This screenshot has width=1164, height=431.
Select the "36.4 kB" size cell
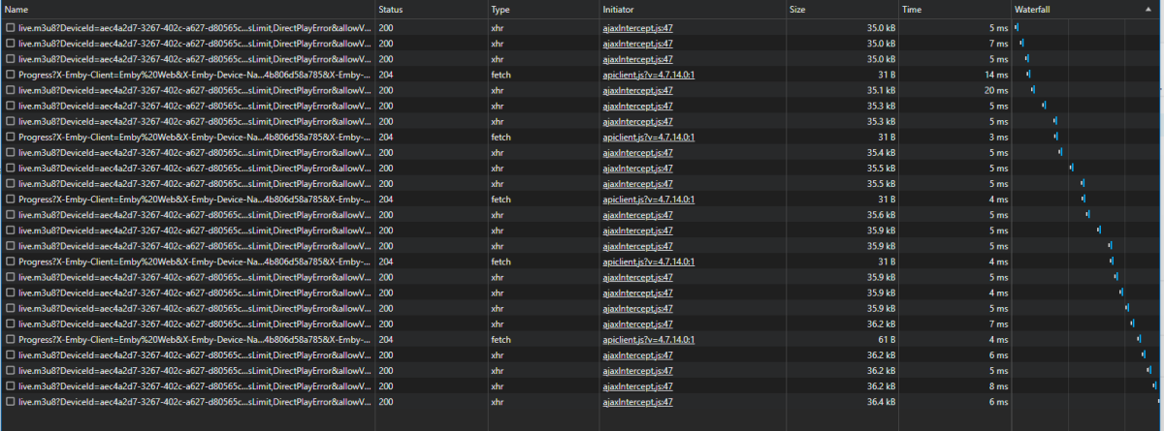(x=881, y=401)
